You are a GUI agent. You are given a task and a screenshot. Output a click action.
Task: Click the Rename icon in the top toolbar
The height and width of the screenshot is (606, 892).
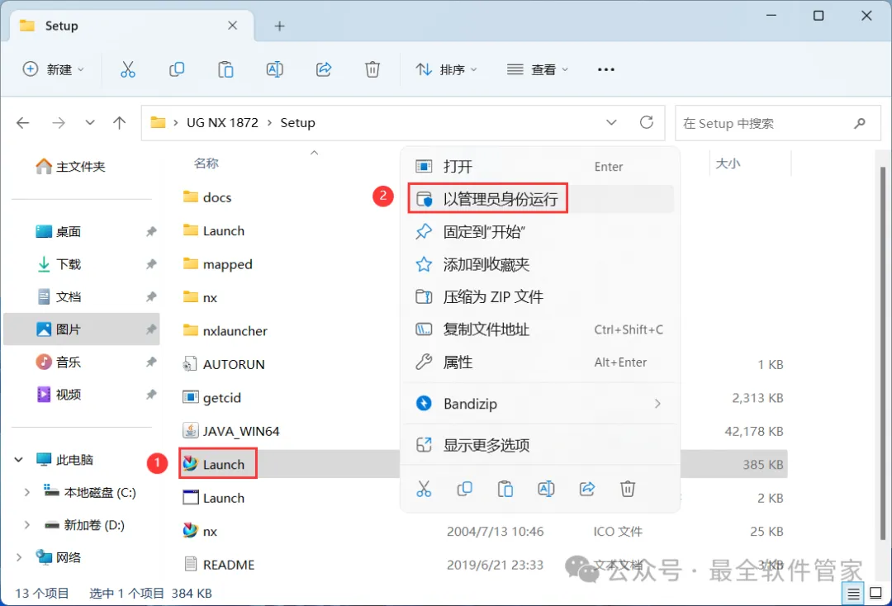click(275, 69)
